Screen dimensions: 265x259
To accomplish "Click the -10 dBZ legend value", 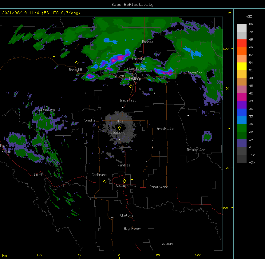I will pos(252,155).
